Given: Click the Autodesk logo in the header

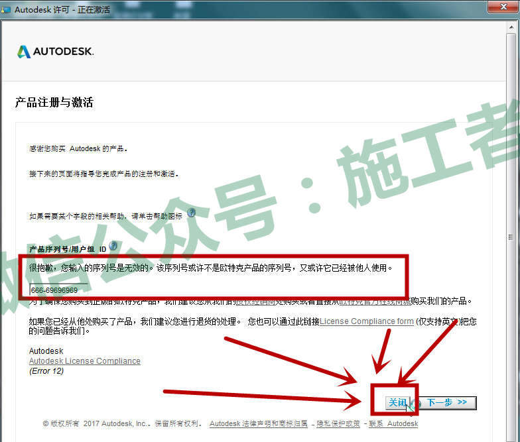Looking at the screenshot, I should click(56, 52).
